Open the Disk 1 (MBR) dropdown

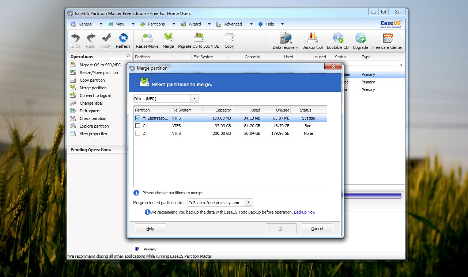(x=195, y=99)
